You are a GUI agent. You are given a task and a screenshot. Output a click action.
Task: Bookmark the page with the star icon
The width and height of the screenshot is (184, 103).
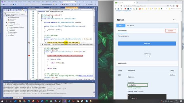coord(174,6)
